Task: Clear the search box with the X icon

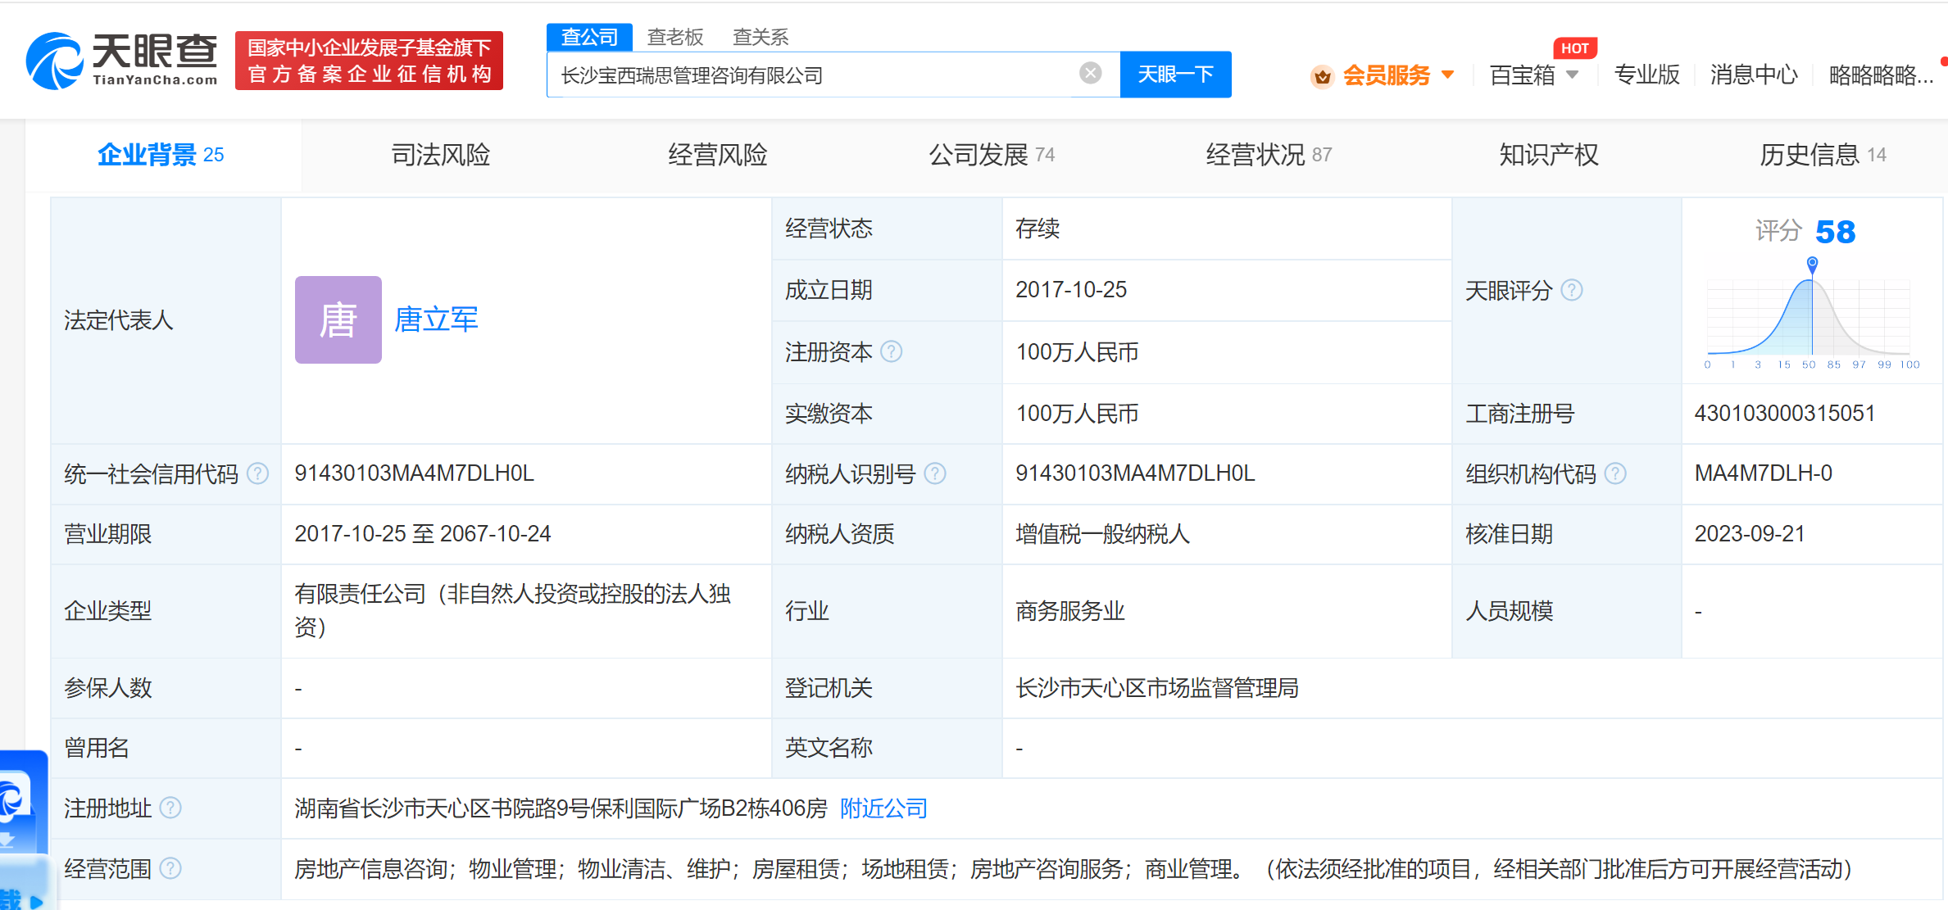Action: [1090, 74]
